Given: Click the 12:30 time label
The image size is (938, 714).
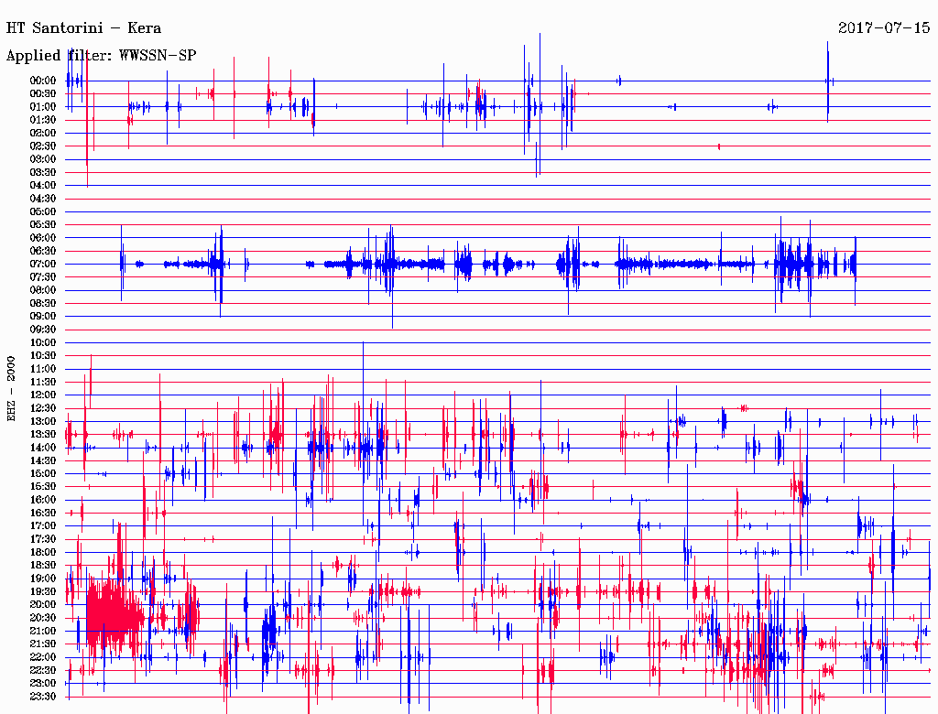Looking at the screenshot, I should click(43, 408).
